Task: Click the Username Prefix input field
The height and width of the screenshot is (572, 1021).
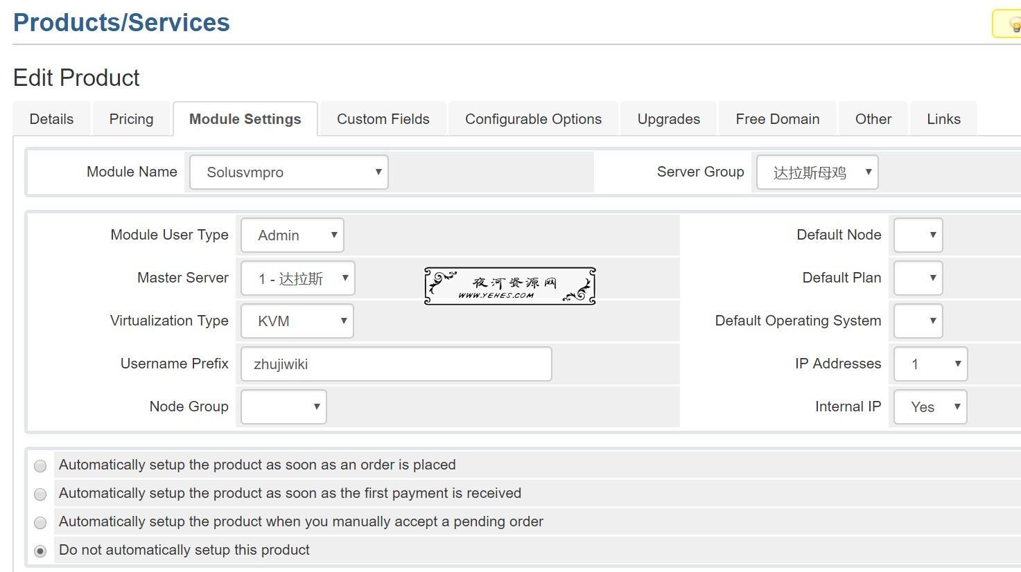Action: [x=396, y=364]
